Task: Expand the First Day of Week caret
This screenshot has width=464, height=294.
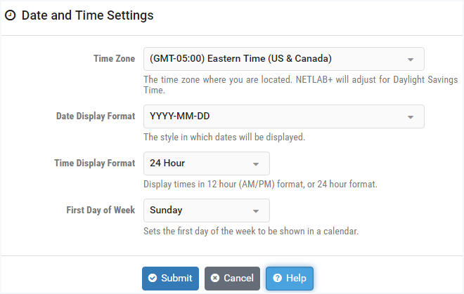Action: point(256,211)
